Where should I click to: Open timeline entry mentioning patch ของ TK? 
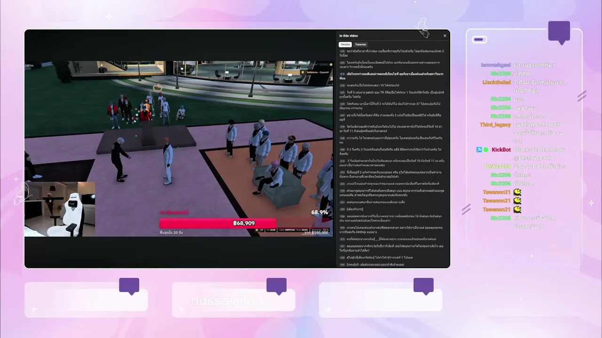[x=392, y=94]
